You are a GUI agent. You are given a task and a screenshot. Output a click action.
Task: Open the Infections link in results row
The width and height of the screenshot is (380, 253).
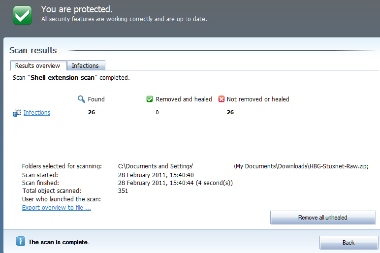click(37, 113)
